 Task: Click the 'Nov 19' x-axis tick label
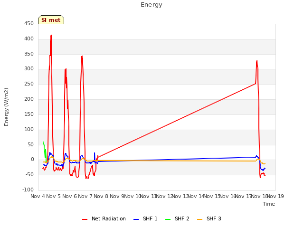[275, 196]
